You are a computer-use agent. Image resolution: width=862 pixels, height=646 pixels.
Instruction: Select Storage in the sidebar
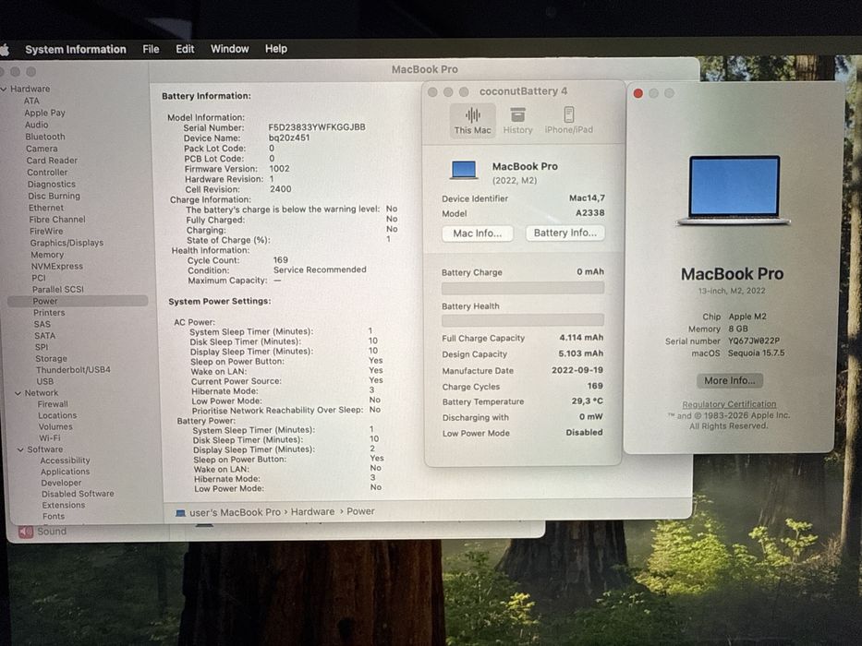[51, 359]
